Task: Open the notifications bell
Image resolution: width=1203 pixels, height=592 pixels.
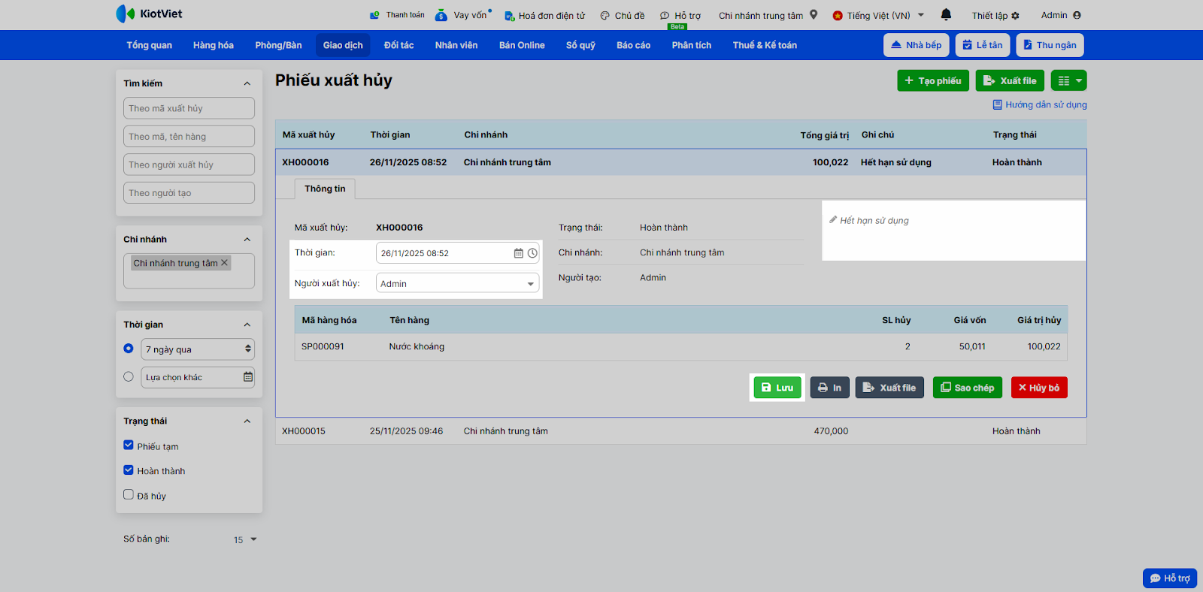Action: pos(946,14)
